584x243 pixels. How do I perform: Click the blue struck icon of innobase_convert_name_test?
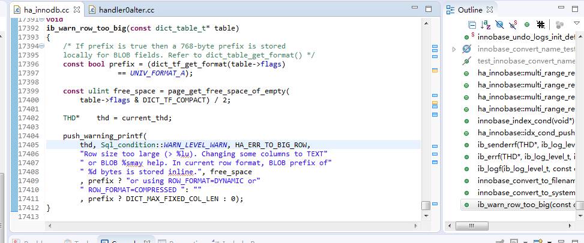coord(467,49)
